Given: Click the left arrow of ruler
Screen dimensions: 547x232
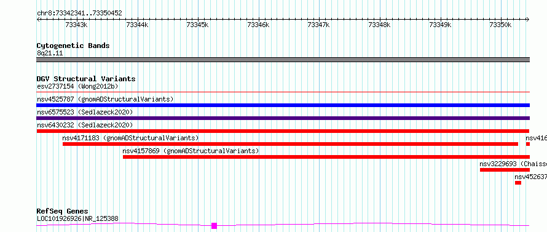Looking at the screenshot, I should [38, 20].
